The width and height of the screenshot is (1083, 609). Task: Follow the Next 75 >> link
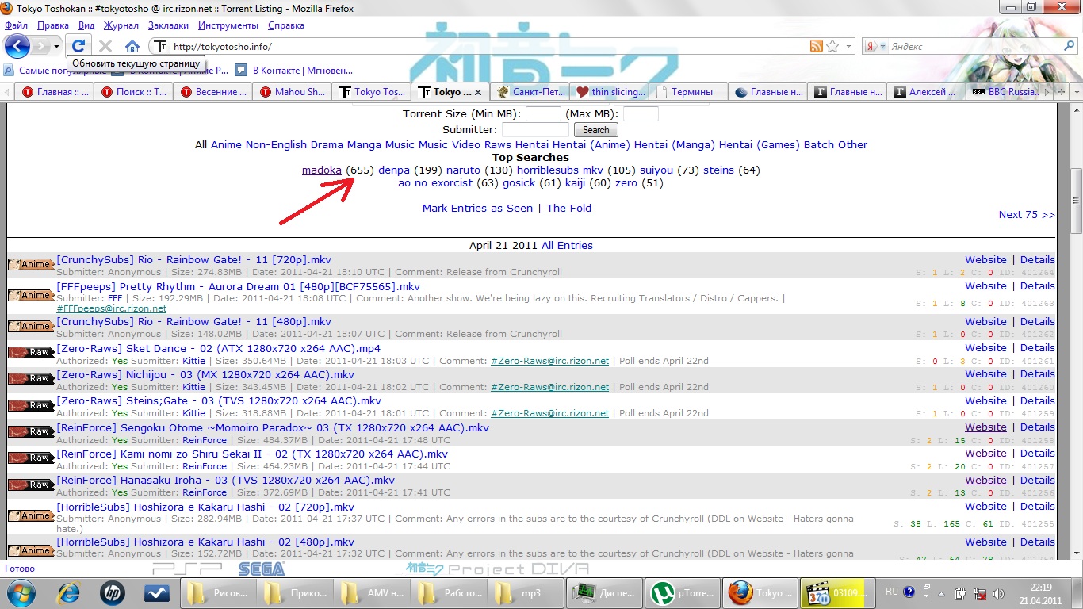click(x=1027, y=214)
